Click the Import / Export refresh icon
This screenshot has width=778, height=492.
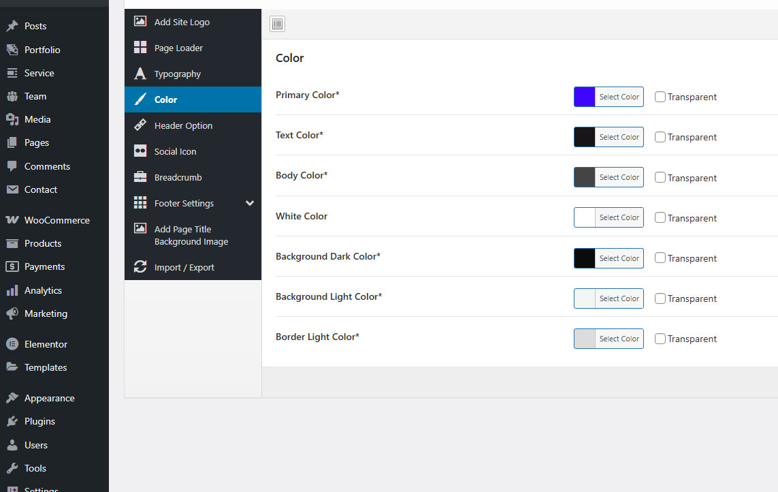[140, 267]
